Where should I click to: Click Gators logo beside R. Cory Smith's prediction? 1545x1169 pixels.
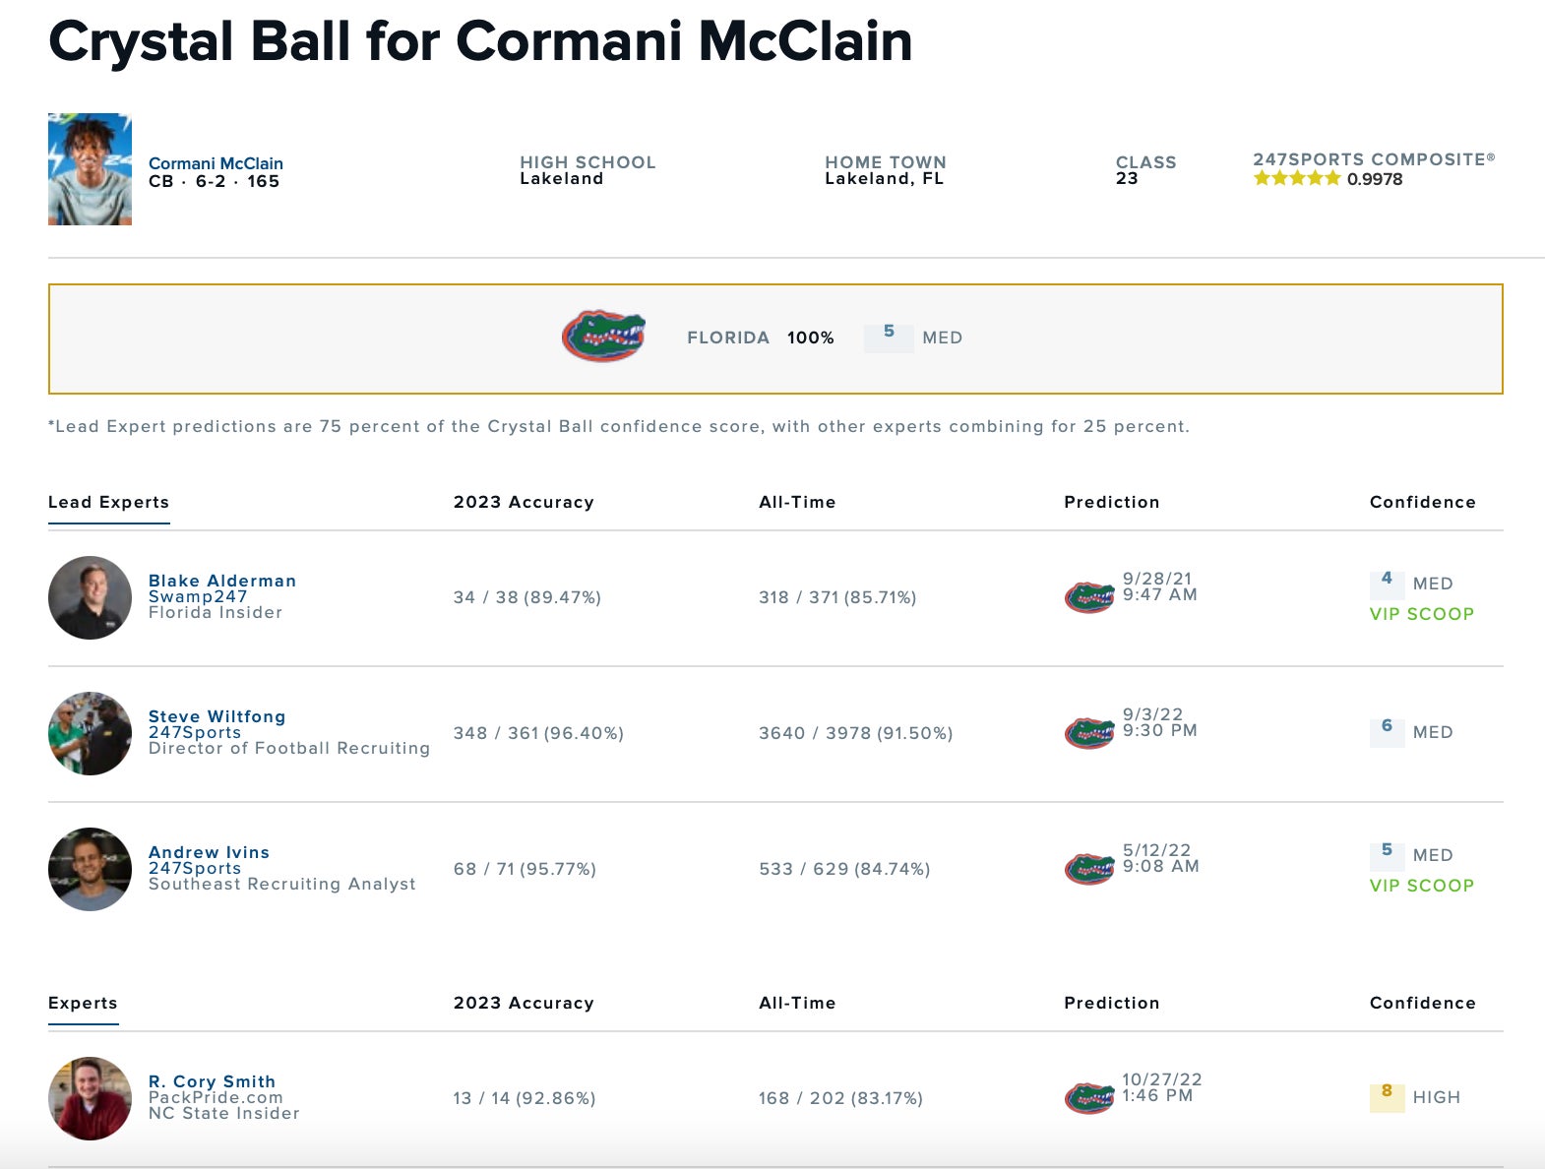[x=1089, y=1097]
